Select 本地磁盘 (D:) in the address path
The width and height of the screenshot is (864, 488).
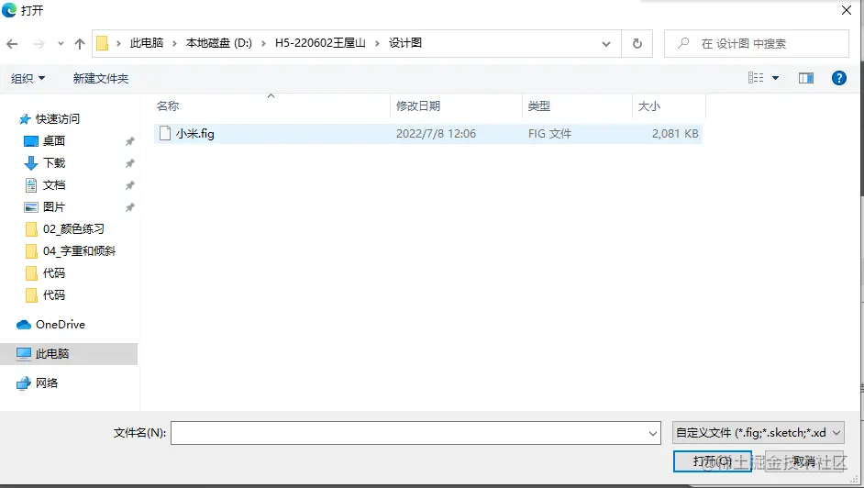point(219,43)
